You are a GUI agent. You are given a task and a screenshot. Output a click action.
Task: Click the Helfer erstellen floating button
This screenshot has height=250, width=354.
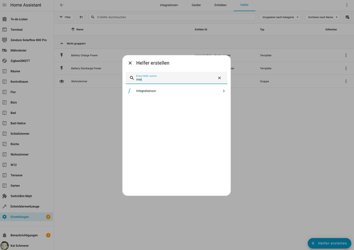click(x=329, y=243)
